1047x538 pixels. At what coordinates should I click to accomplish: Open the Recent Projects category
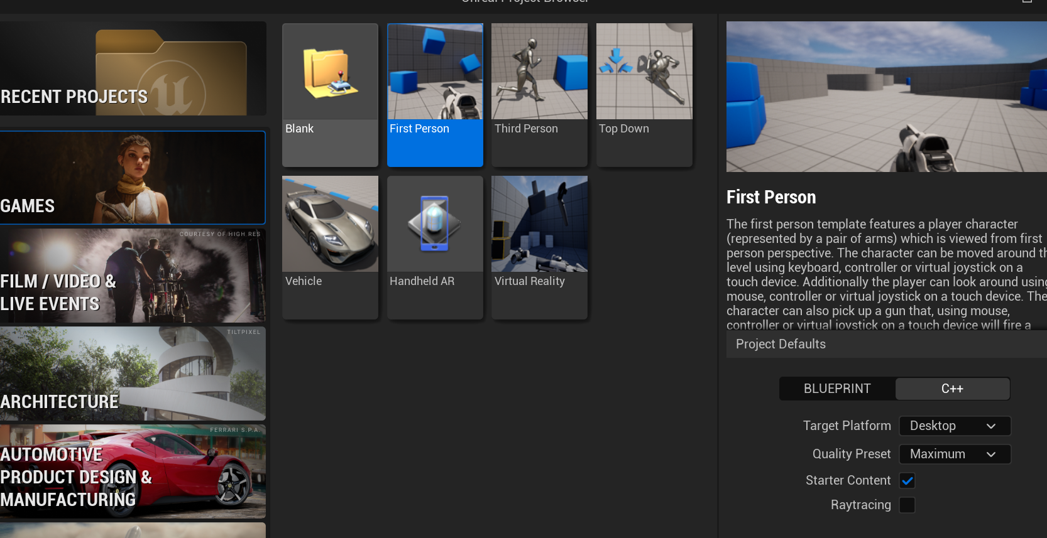[133, 68]
